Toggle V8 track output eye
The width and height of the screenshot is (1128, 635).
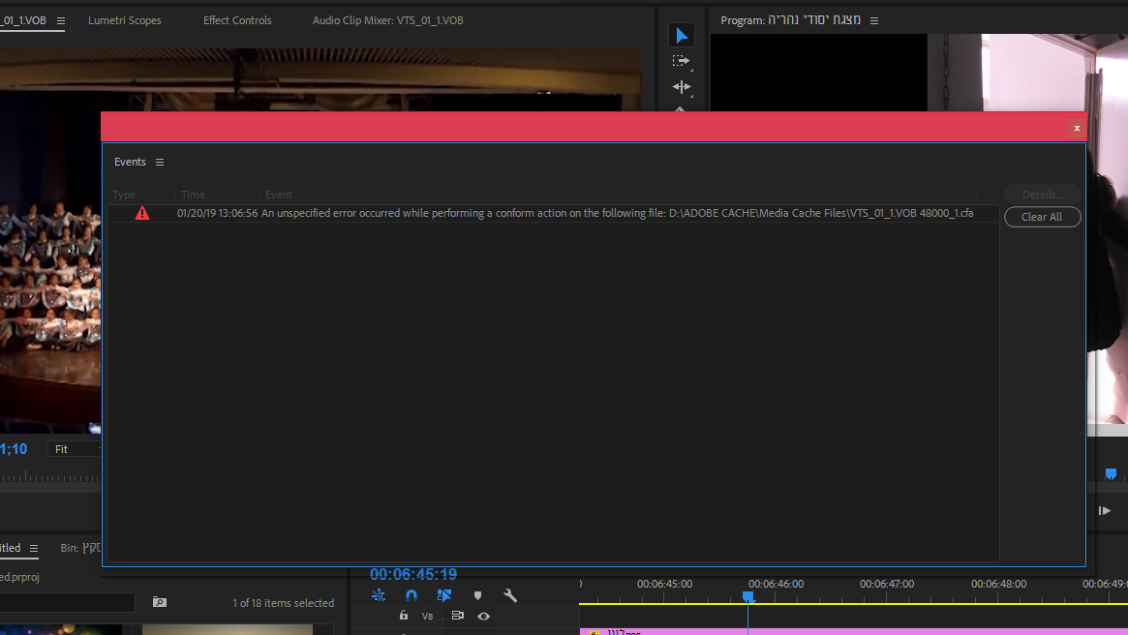[x=483, y=617]
